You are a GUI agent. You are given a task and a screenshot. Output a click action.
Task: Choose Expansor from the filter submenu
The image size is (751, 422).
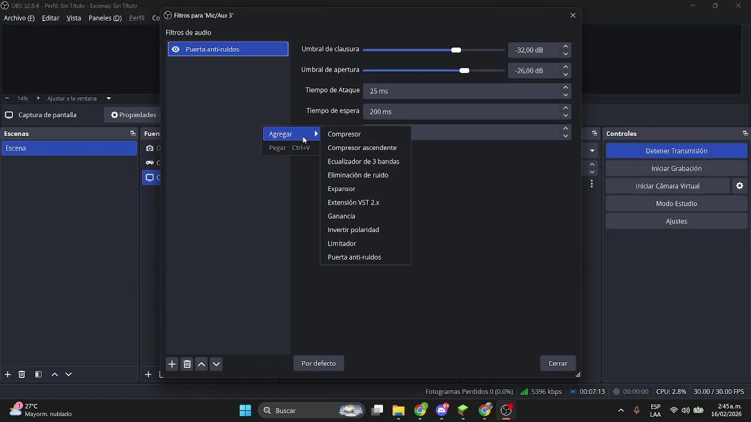pos(365,189)
